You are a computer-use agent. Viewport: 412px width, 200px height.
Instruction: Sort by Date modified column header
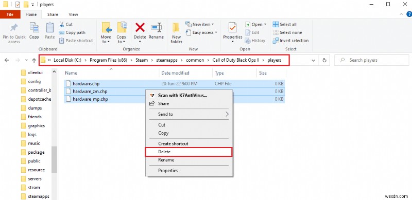(x=175, y=73)
